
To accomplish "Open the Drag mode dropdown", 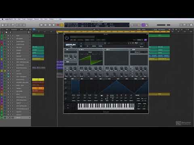I will [162, 29].
